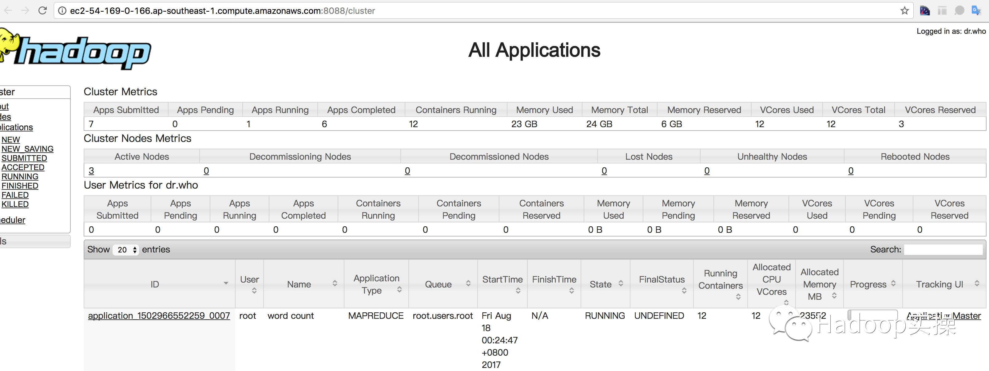The height and width of the screenshot is (371, 989).
Task: Click the MAPREDUCE application type cell
Action: 375,316
